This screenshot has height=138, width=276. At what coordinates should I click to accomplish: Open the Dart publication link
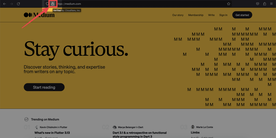click(141, 127)
